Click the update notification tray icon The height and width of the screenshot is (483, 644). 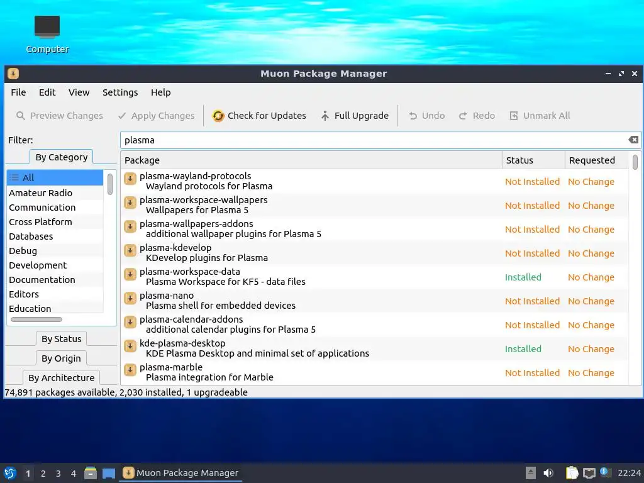pyautogui.click(x=606, y=472)
